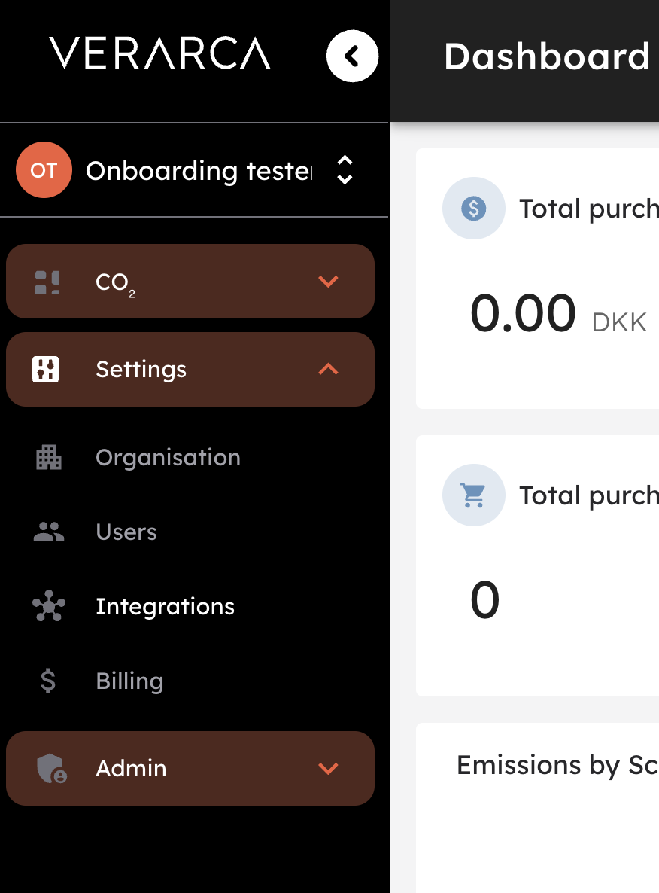Screen dimensions: 659x893
Task: Collapse the sidebar with the back arrow button
Action: (x=352, y=56)
